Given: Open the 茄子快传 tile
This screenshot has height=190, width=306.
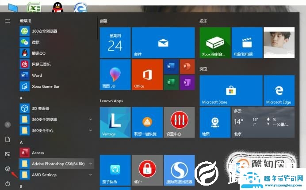Looking at the screenshot, I should (x=115, y=170).
